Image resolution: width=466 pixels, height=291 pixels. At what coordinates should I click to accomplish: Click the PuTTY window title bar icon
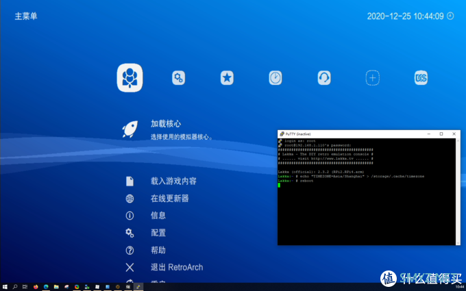coord(282,134)
